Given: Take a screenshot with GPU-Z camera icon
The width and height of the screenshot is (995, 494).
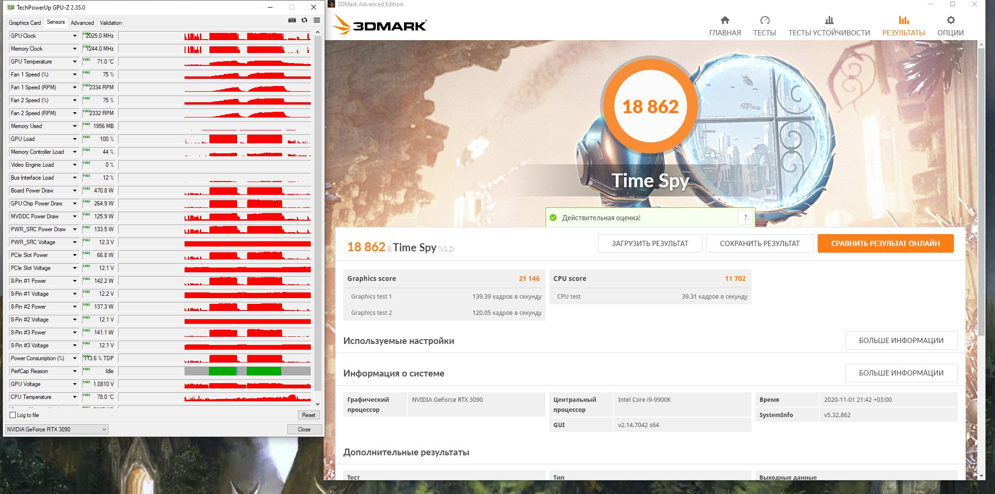Looking at the screenshot, I should (x=292, y=20).
